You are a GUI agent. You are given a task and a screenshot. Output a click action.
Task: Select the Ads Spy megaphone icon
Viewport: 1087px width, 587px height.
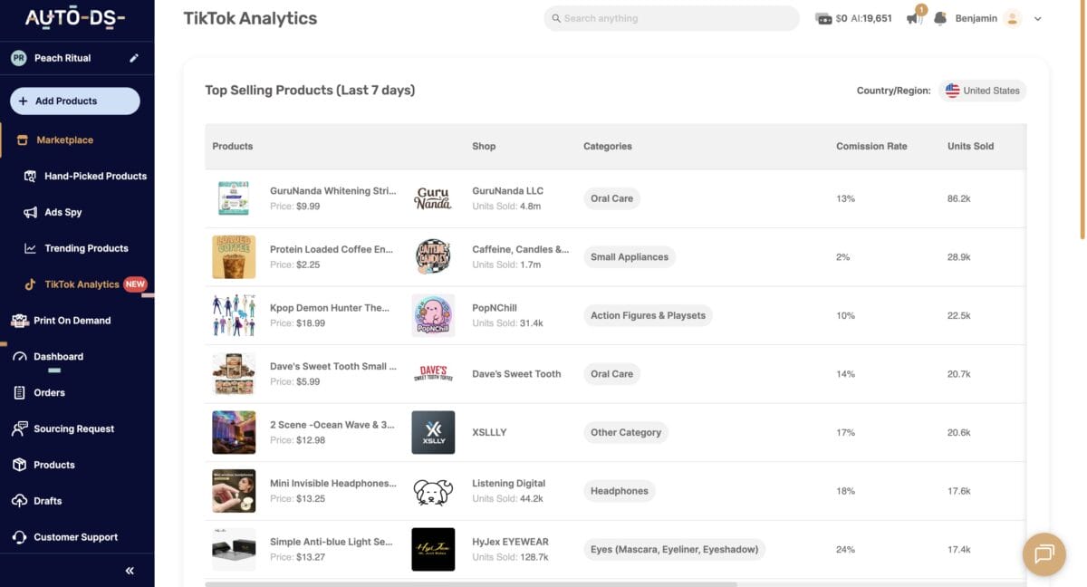coord(33,212)
